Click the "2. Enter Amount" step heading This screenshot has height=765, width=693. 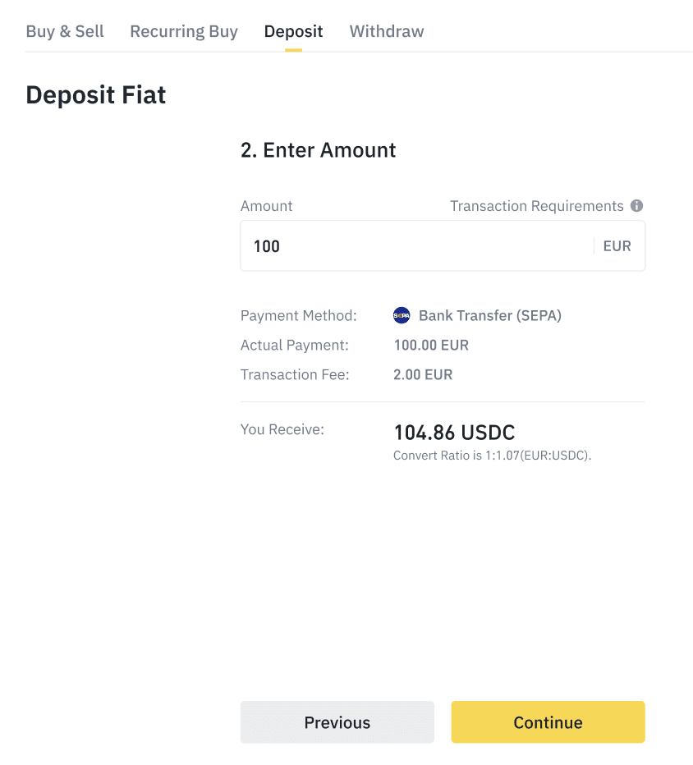[318, 150]
